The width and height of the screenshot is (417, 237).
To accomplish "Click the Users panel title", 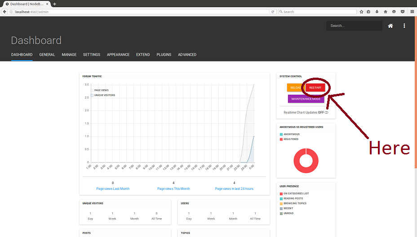I will [185, 203].
